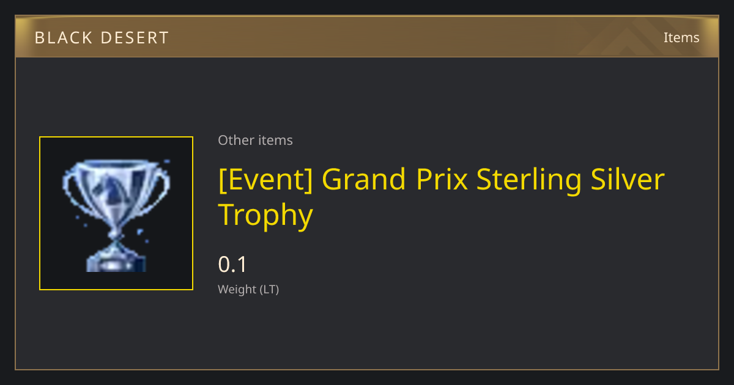The image size is (734, 385).
Task: Click the silver trophy item icon
Action: pyautogui.click(x=116, y=215)
